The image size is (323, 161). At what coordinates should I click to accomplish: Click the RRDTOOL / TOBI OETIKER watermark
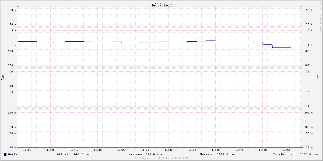click(x=320, y=16)
